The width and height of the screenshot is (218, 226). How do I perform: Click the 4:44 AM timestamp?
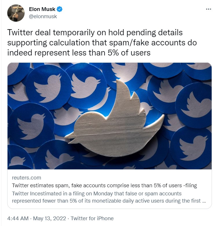[x=18, y=218]
